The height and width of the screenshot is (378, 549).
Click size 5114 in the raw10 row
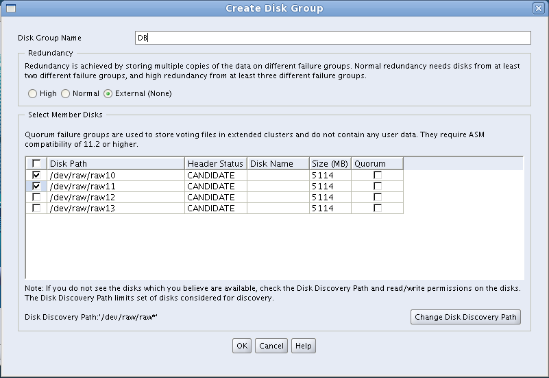(330, 175)
